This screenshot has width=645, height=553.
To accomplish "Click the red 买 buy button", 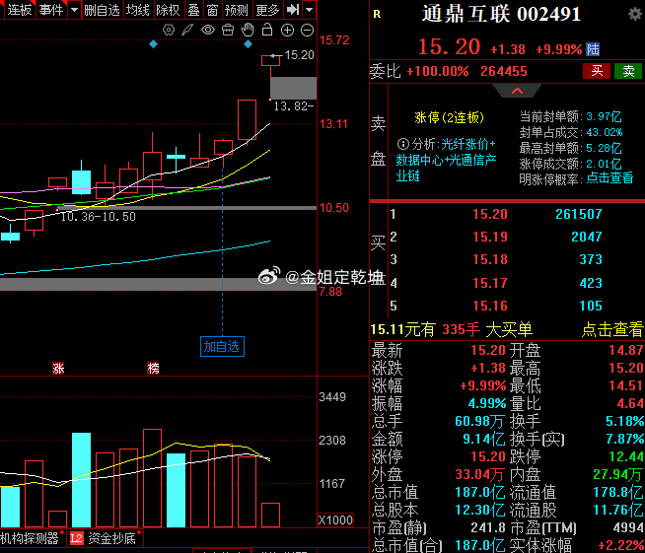I will (x=597, y=71).
